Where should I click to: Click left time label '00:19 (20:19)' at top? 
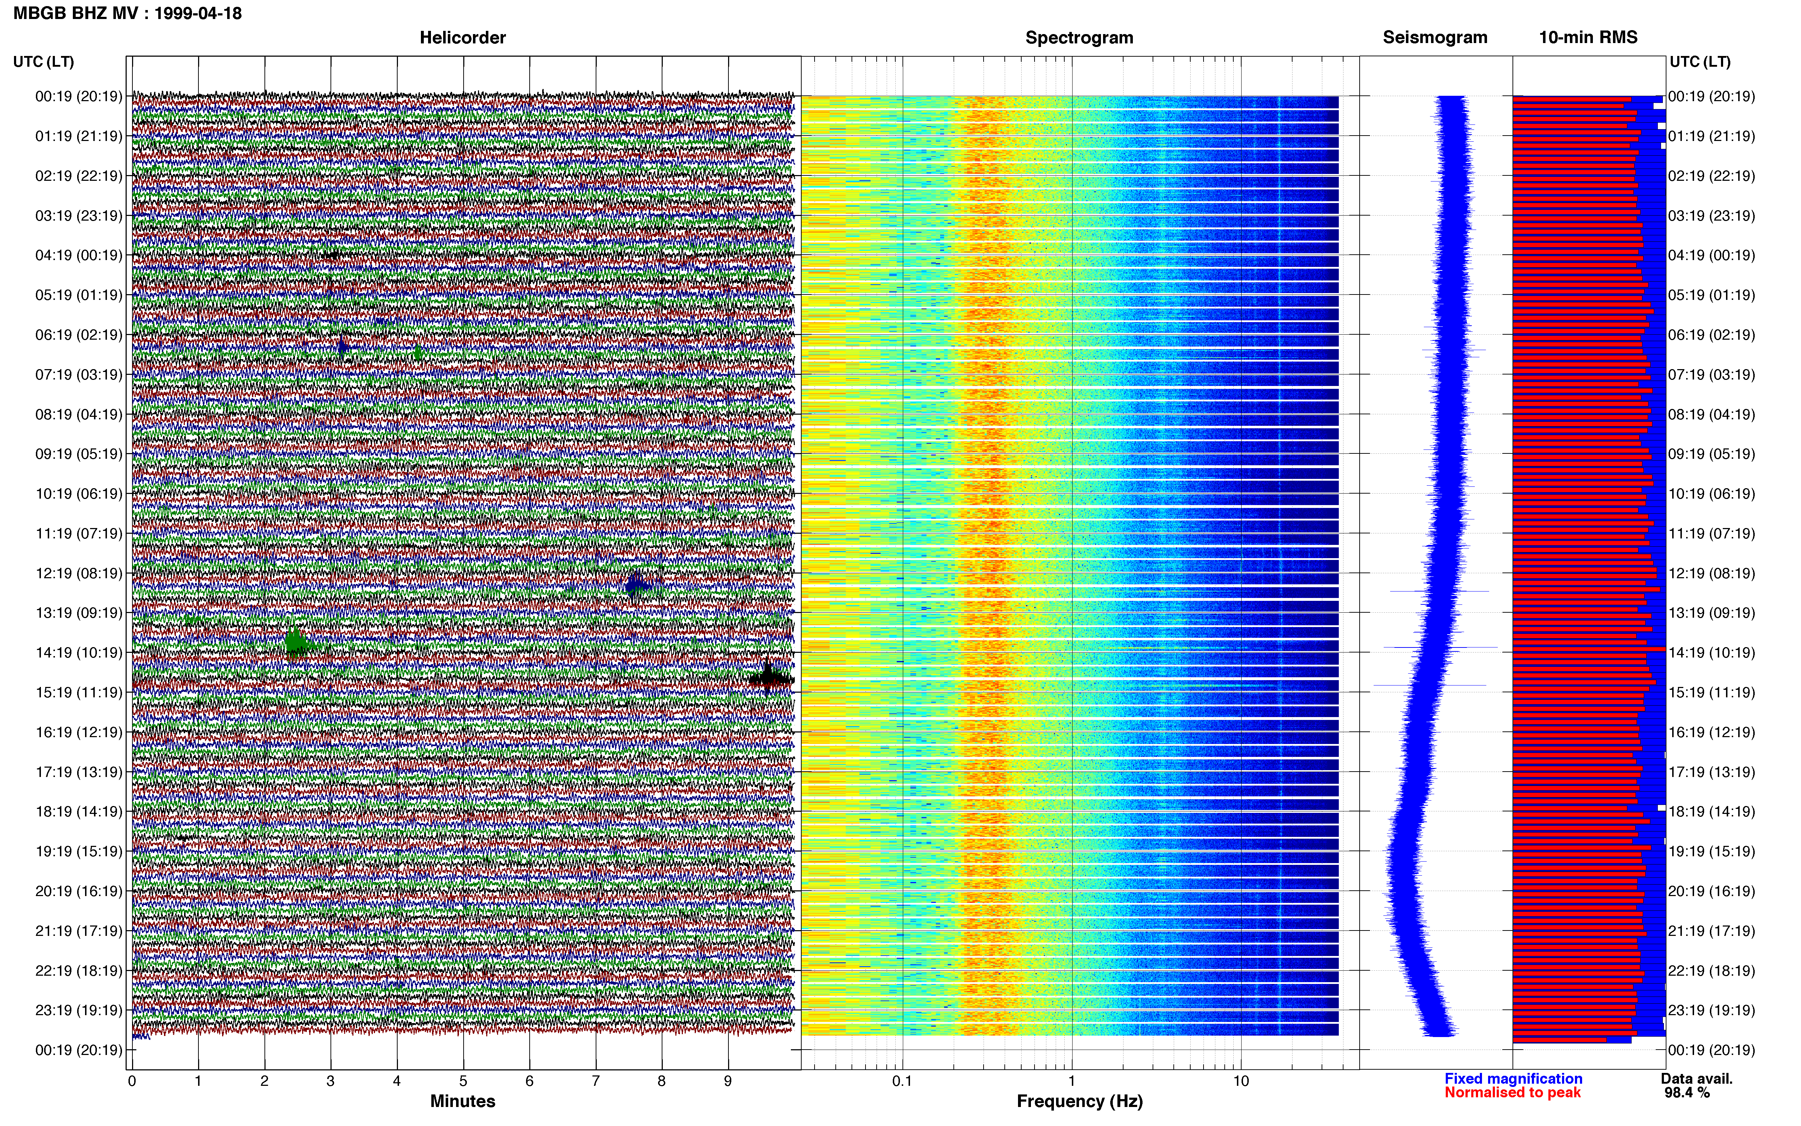click(79, 96)
